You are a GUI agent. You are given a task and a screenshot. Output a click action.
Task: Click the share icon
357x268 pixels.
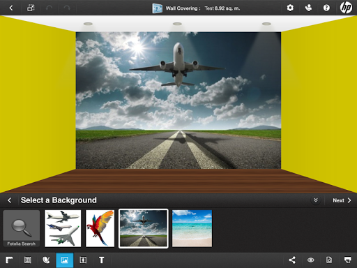pyautogui.click(x=292, y=260)
